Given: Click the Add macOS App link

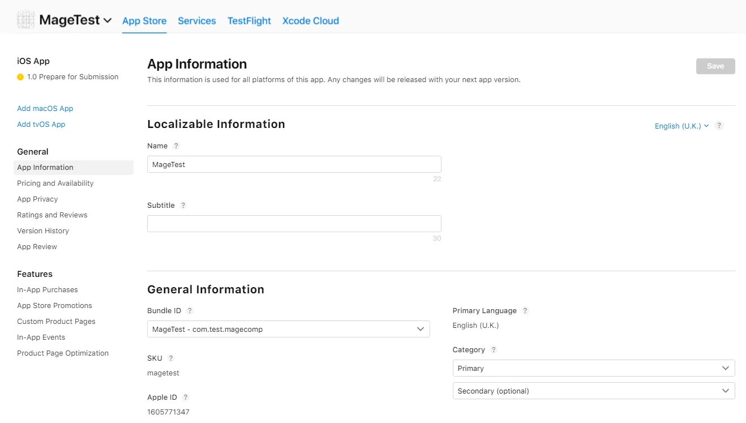Looking at the screenshot, I should pos(45,109).
